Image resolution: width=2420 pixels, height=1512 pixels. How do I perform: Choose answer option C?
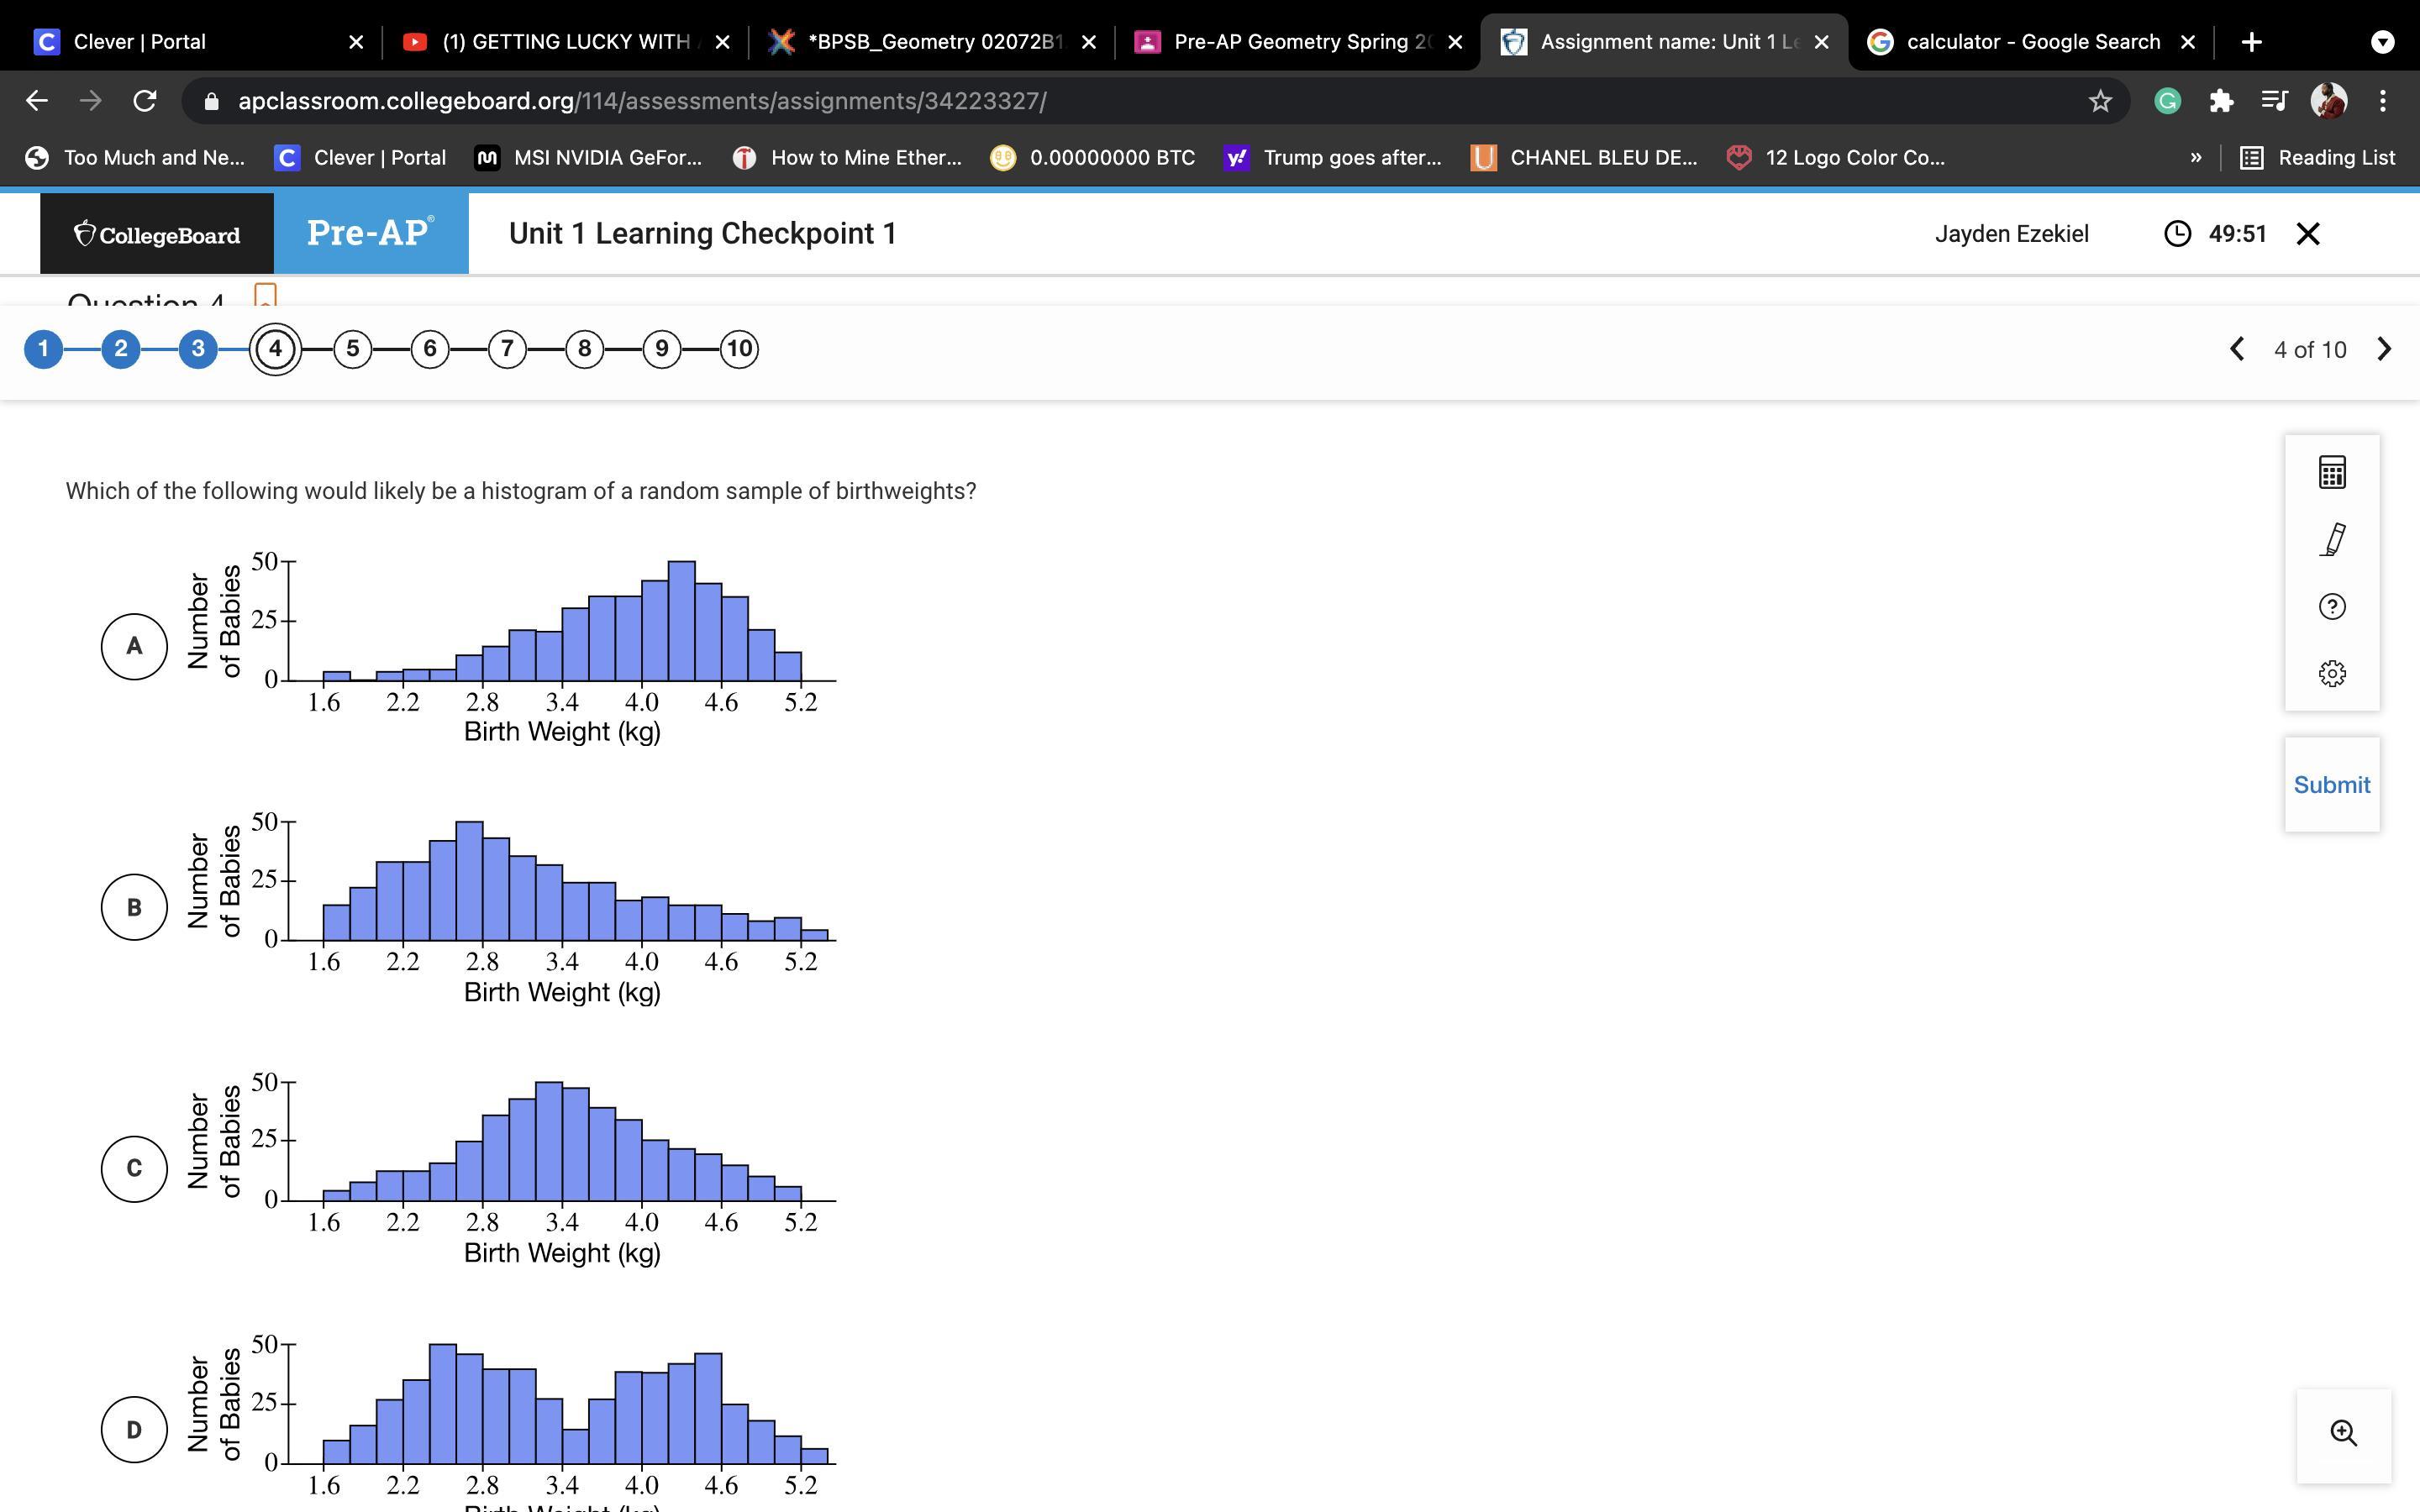pos(134,1168)
